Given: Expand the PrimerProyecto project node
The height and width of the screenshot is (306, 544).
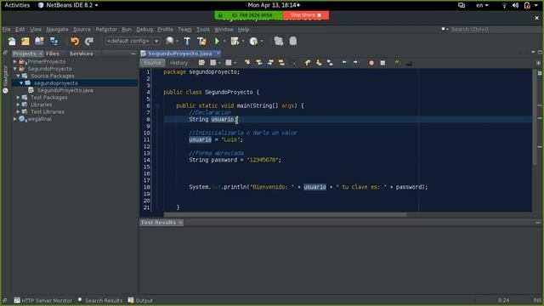Looking at the screenshot, I should 15,61.
